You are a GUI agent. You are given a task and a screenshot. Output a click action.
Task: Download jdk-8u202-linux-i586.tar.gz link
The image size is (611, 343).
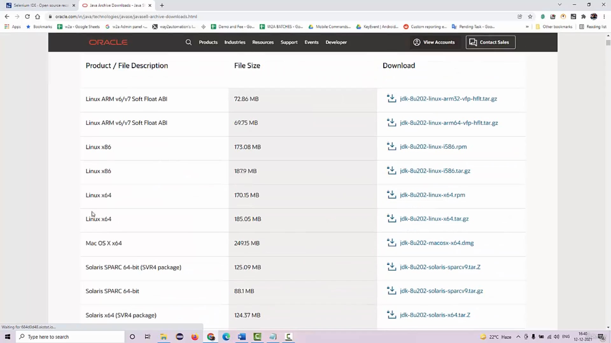[x=435, y=171]
